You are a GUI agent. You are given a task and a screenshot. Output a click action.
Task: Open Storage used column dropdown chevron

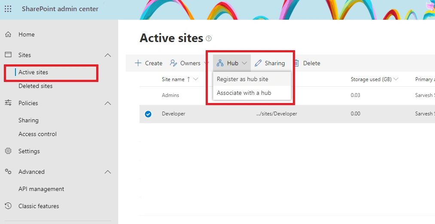pyautogui.click(x=396, y=79)
